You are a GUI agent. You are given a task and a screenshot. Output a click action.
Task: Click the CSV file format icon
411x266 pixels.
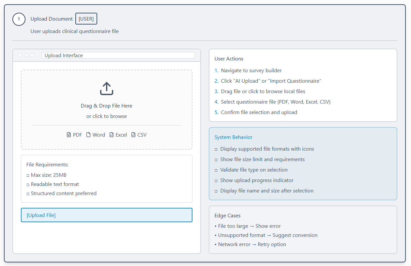(x=133, y=135)
